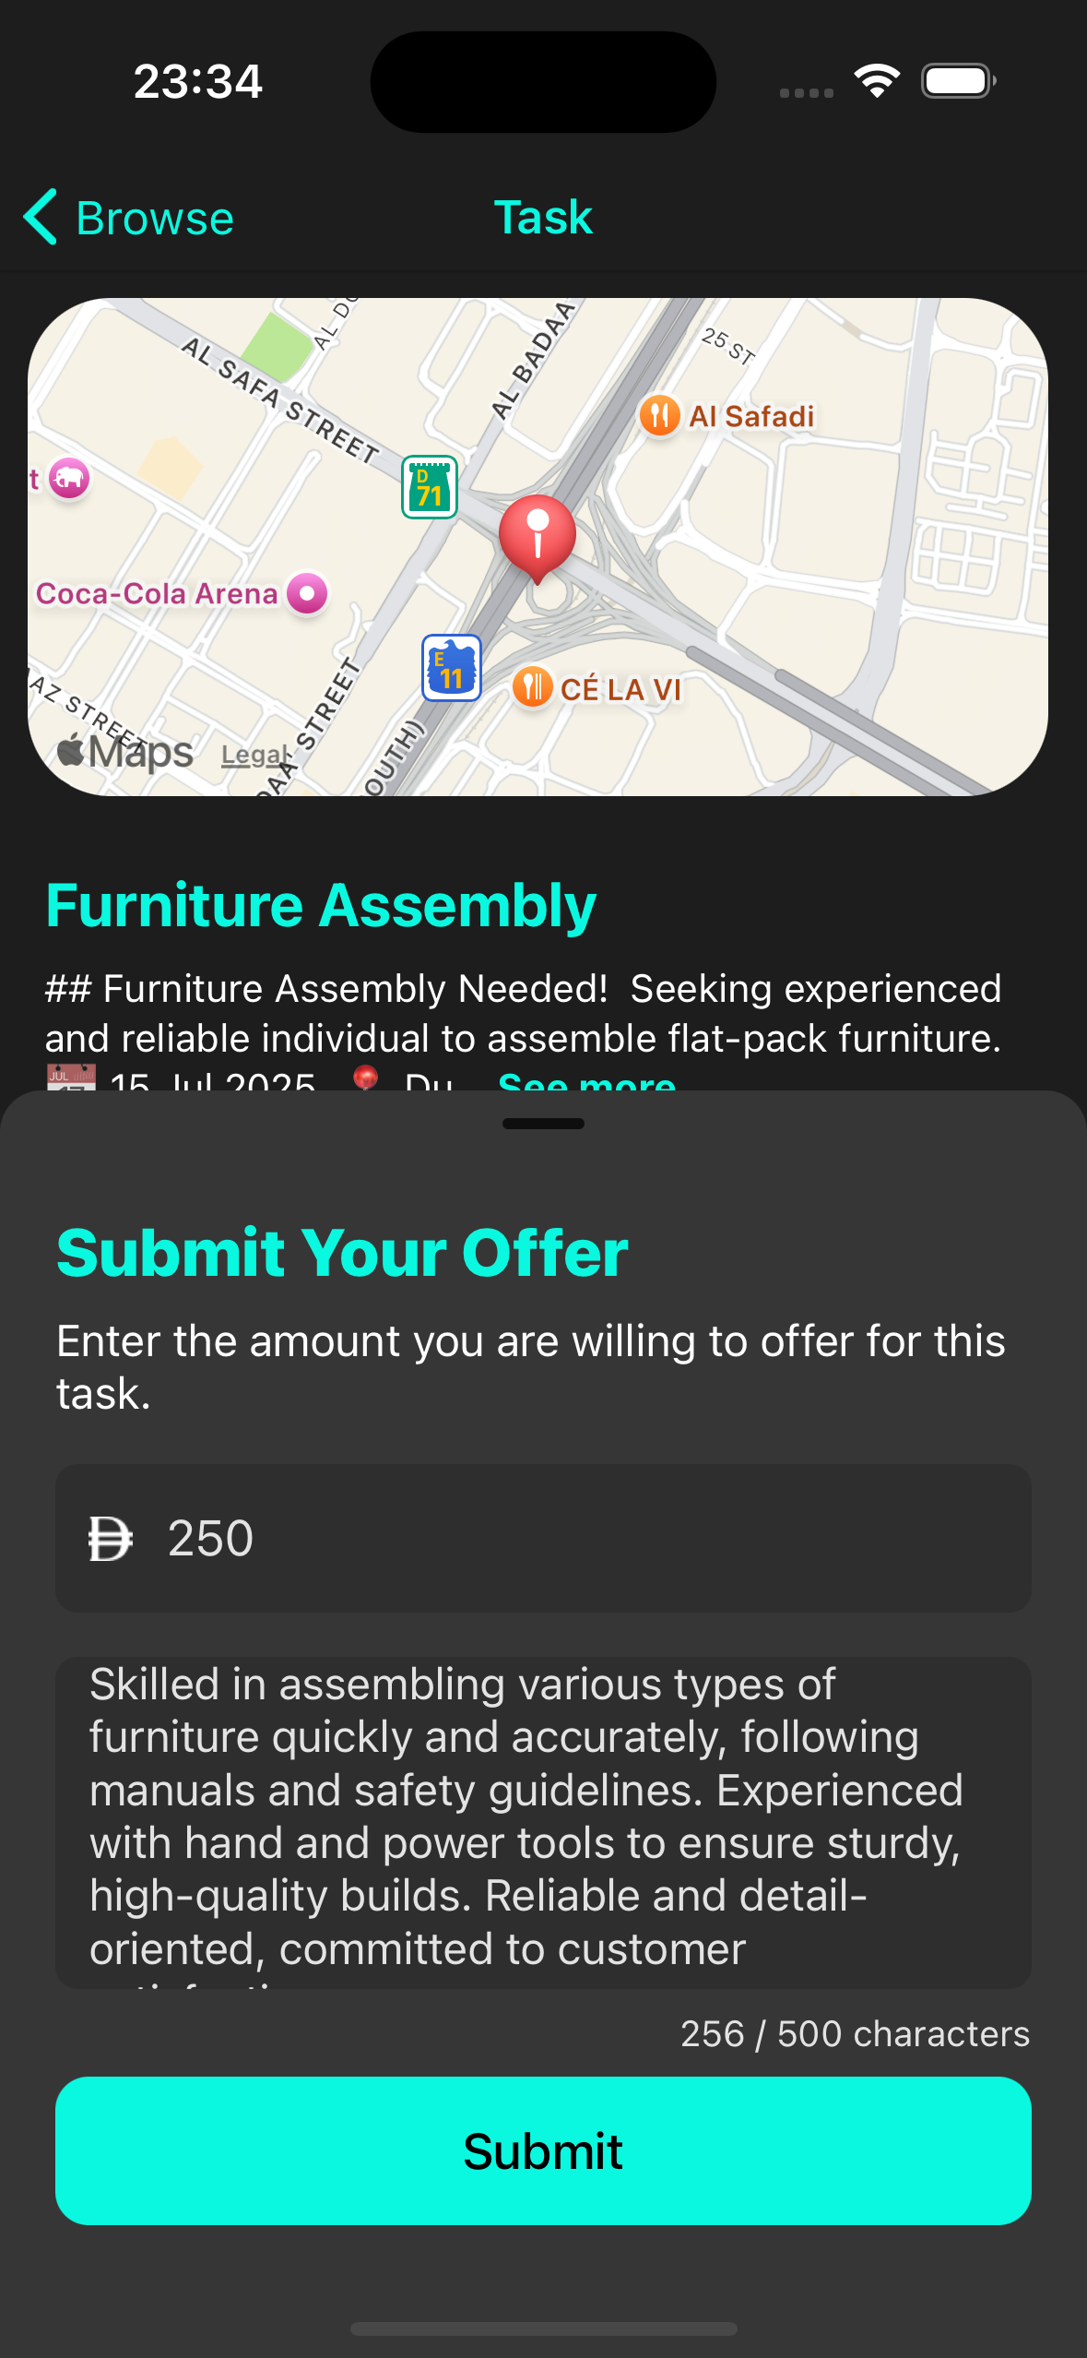This screenshot has width=1087, height=2358.
Task: Tap the Apple Maps logo
Action: (125, 752)
